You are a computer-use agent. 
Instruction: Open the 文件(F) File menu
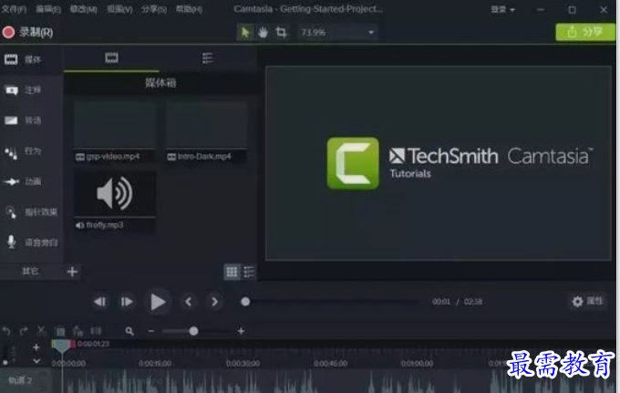(x=13, y=9)
